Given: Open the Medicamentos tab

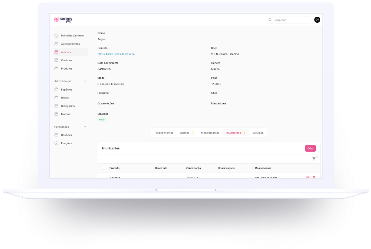Looking at the screenshot, I should (210, 133).
